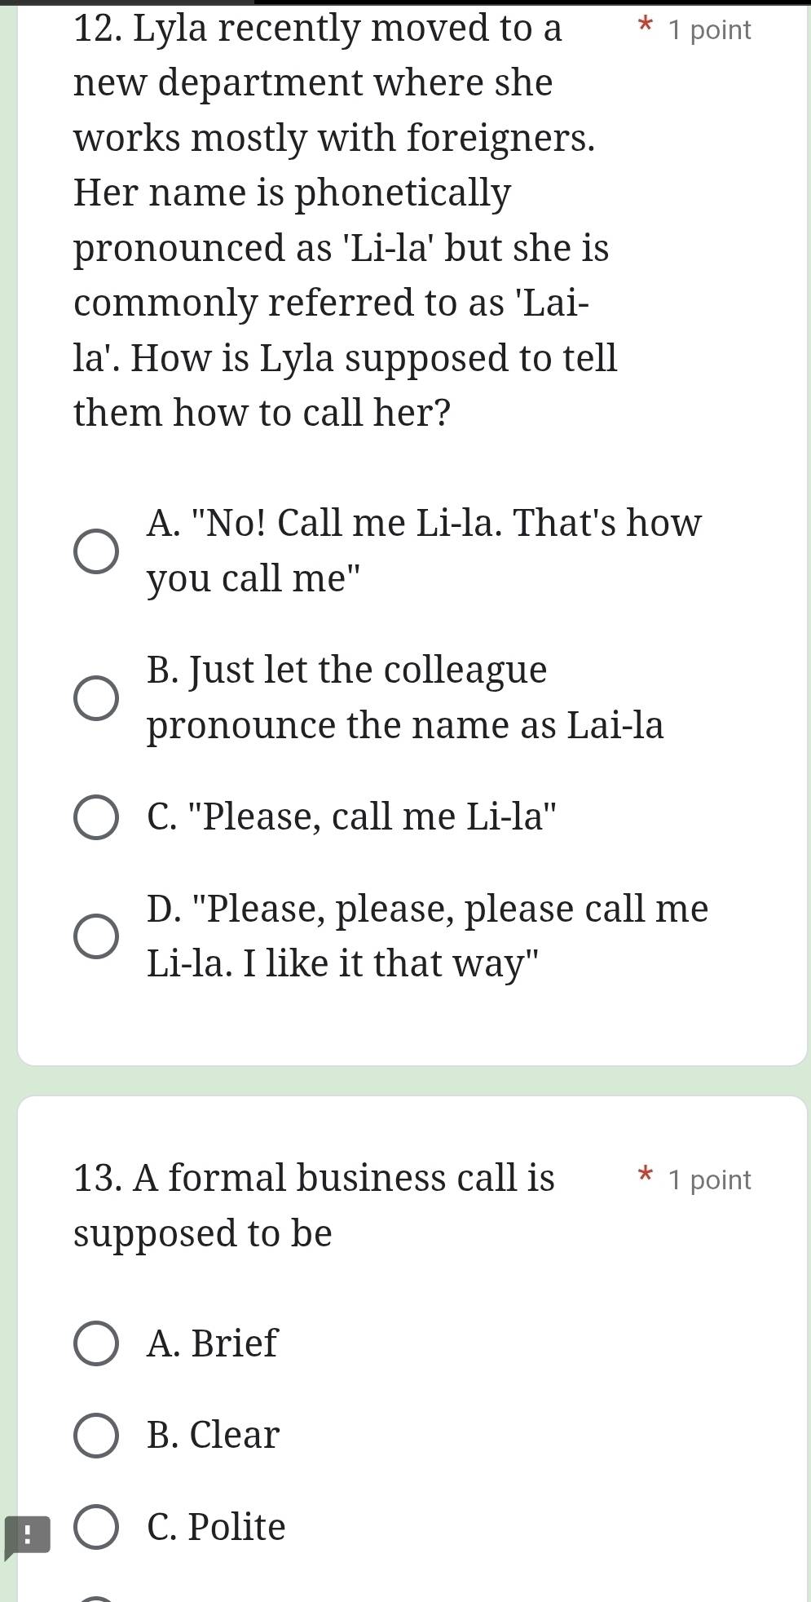Select option A for question 12
Image resolution: width=811 pixels, height=1602 pixels.
[x=96, y=551]
